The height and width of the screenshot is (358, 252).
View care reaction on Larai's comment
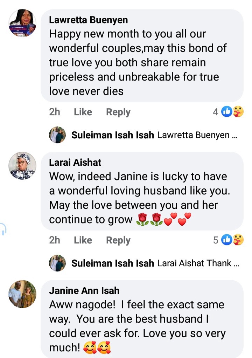click(x=238, y=240)
